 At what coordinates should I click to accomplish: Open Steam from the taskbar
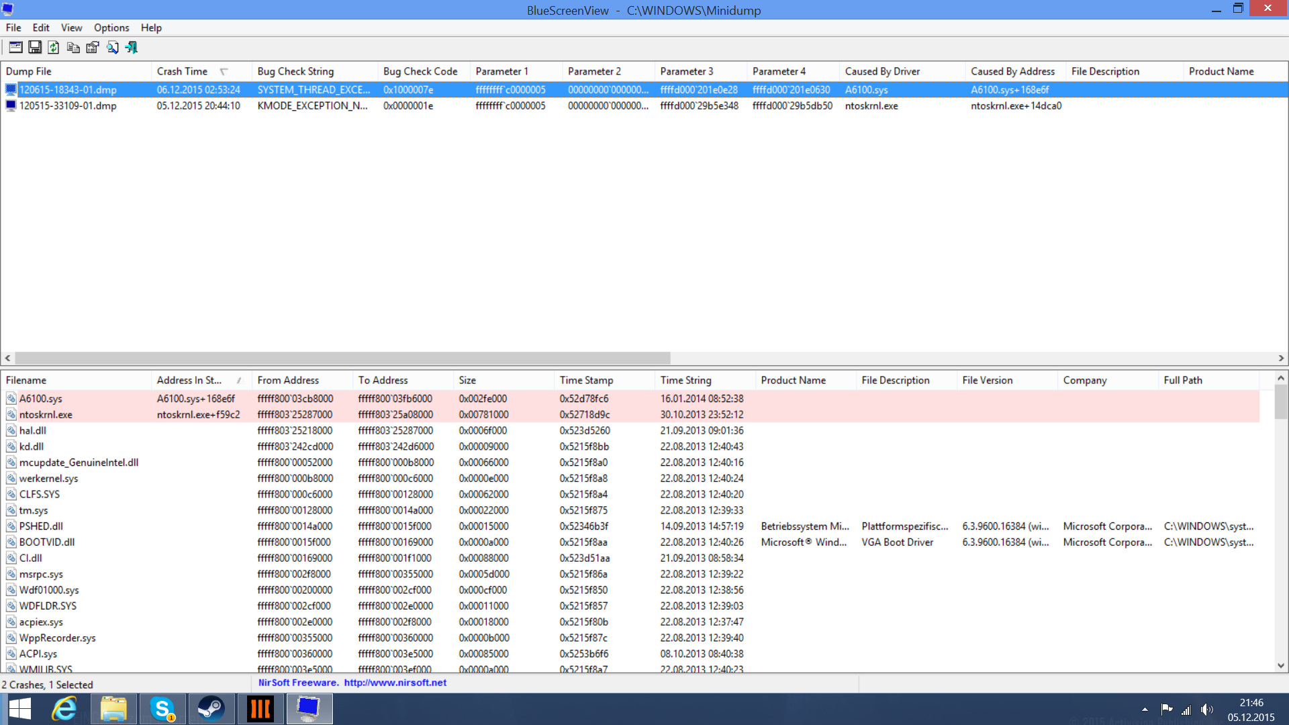(x=211, y=709)
